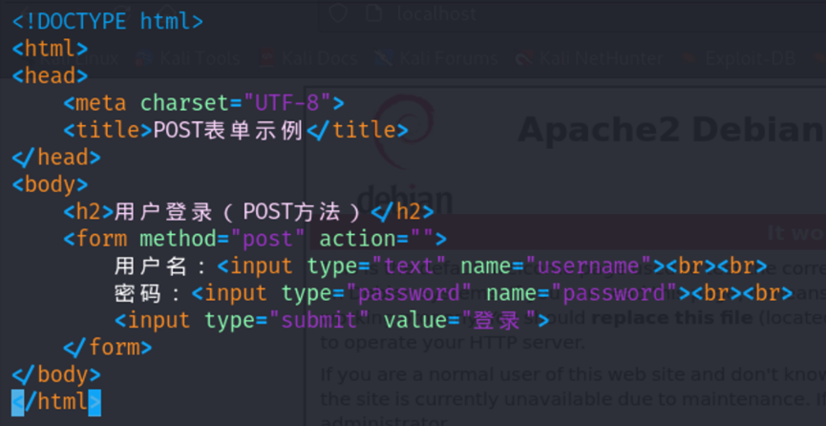Click the UTF-8 charset value

tap(286, 102)
